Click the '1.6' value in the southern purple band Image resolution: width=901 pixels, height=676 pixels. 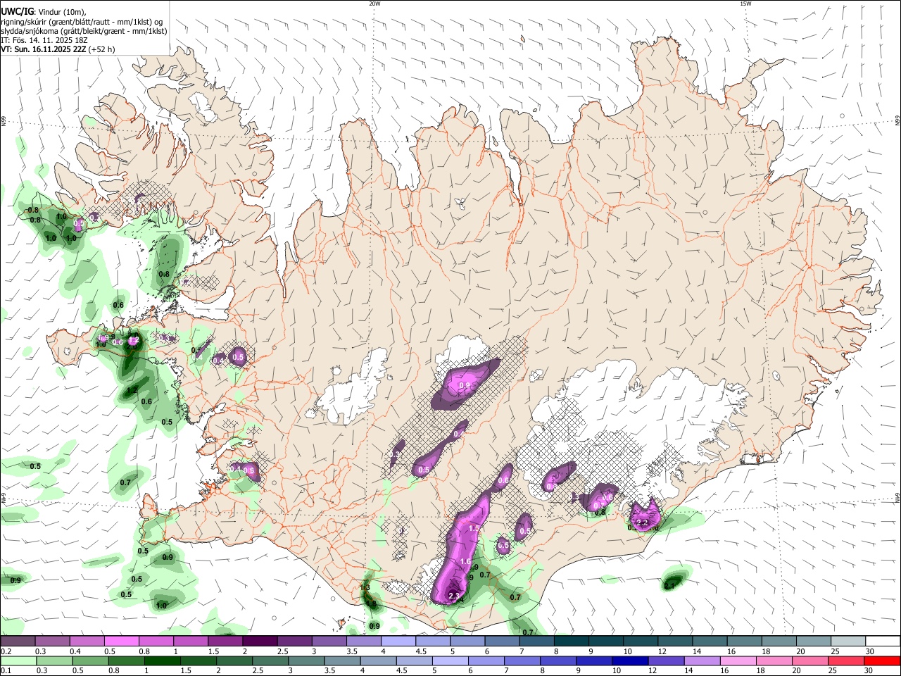(x=465, y=561)
